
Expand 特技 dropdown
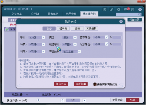pyautogui.click(x=36, y=44)
